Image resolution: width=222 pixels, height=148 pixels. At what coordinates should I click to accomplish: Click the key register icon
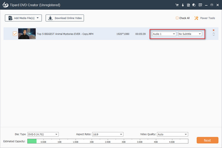click(183, 5)
